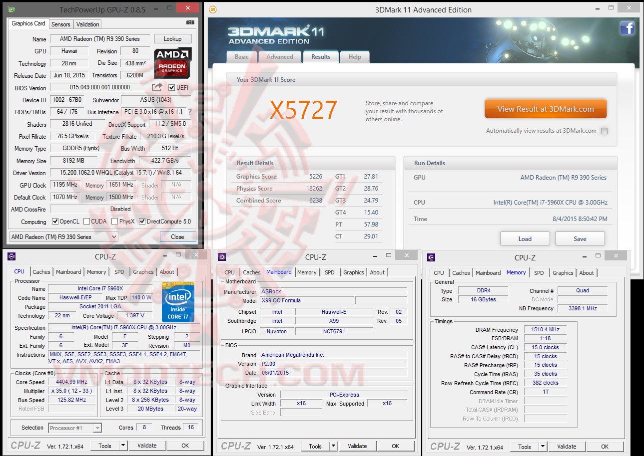Click the BIOS Date 06/01/2015 field
This screenshot has width=644, height=456.
click(333, 373)
